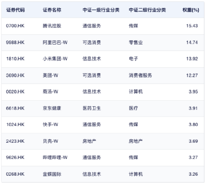
Task: Click the 中证一级行业分类 column header
Action: 101,10
